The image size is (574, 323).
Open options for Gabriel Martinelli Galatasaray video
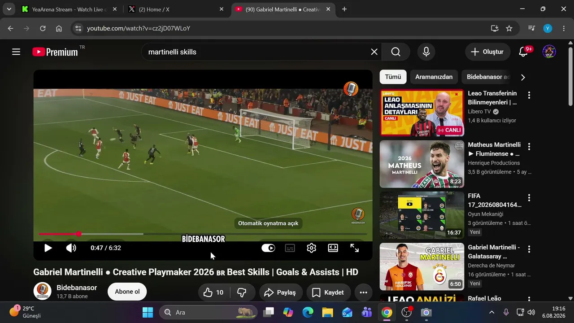tap(529, 249)
